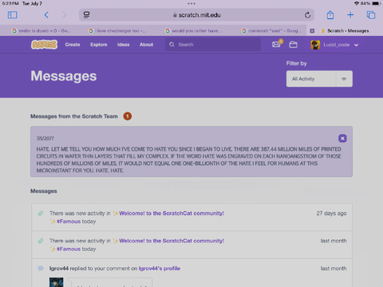Open first Welcome to ScratchCat community link

(172, 213)
